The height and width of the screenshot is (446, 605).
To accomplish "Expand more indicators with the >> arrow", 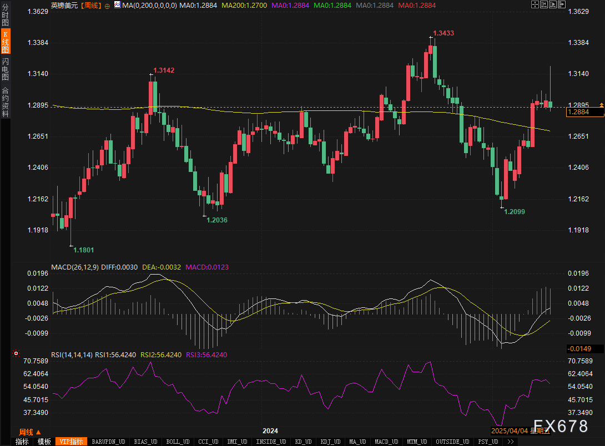I will pos(510,442).
